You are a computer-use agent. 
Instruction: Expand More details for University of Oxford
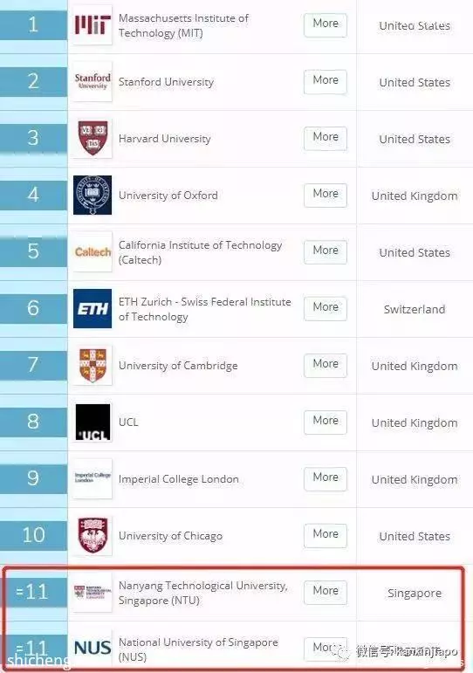(x=326, y=196)
